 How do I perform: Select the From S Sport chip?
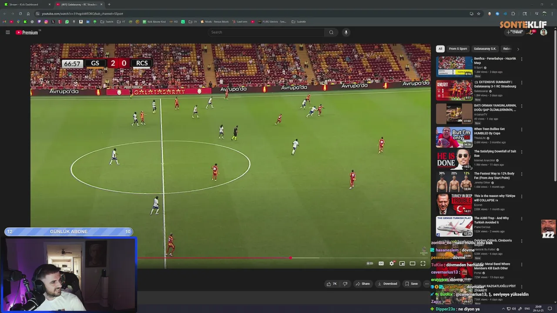coord(458,49)
